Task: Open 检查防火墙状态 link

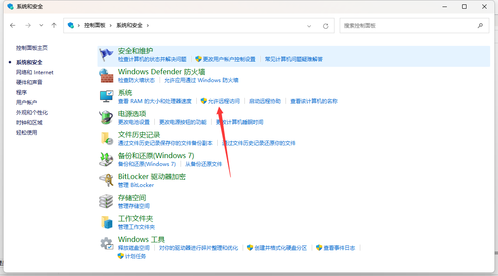Action: click(136, 80)
